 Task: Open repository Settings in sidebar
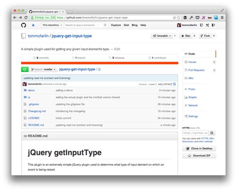191,116
